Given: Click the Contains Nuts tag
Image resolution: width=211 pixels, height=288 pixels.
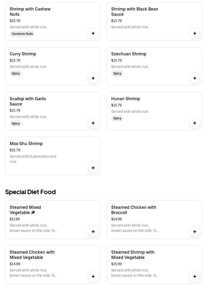Looking at the screenshot, I should (x=22, y=34).
